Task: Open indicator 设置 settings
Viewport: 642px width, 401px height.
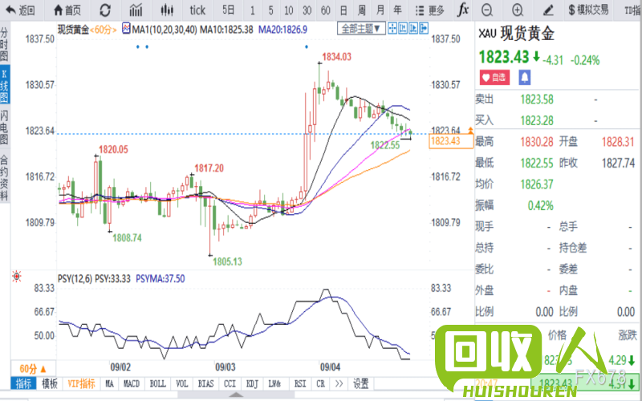Action: [360, 384]
